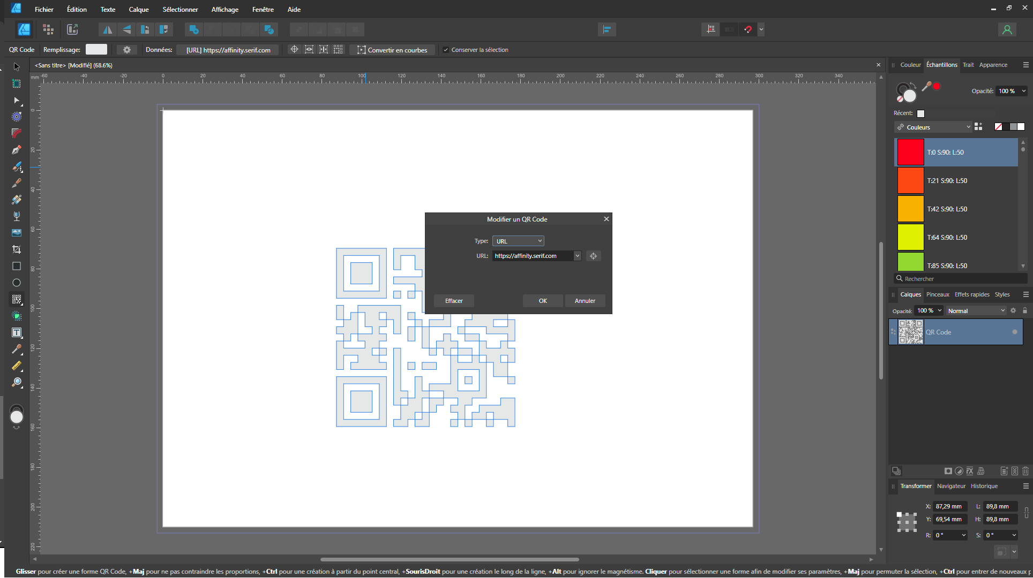Image resolution: width=1033 pixels, height=578 pixels.
Task: Select the Pen tool in the toolbar
Action: click(x=17, y=150)
